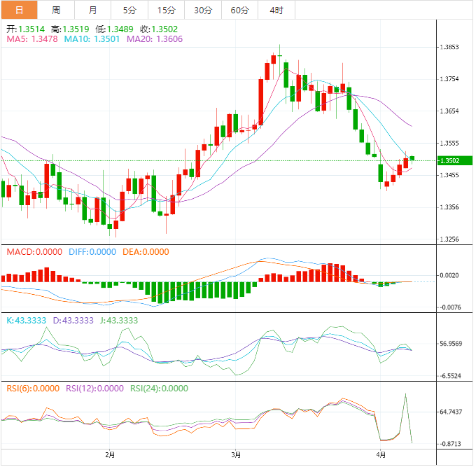Show the 30分 chart

point(202,10)
